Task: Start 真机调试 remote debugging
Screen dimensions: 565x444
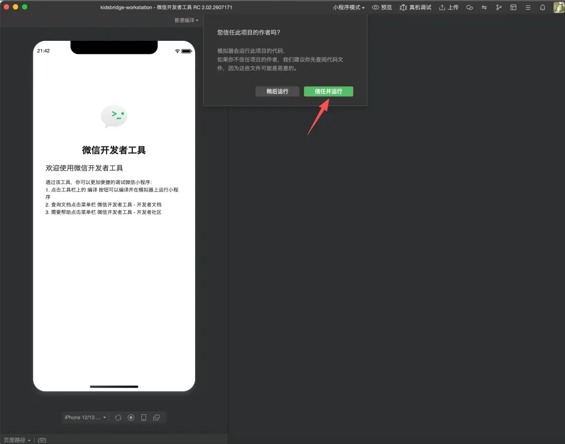Action: 415,7
